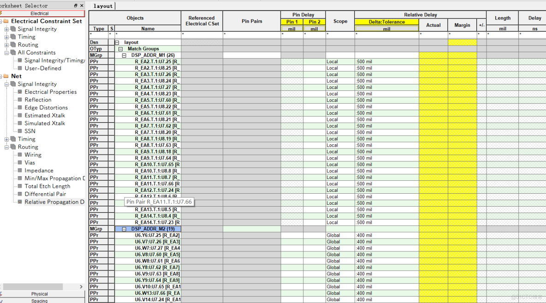Click the Scope filter field

tap(340, 35)
